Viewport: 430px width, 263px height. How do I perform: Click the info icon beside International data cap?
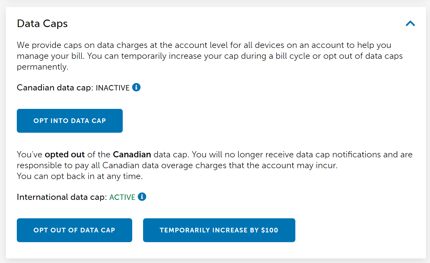coord(142,197)
